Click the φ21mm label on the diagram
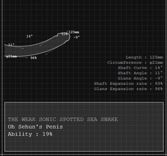Viewport: 167px width, 156px height. click(11, 57)
